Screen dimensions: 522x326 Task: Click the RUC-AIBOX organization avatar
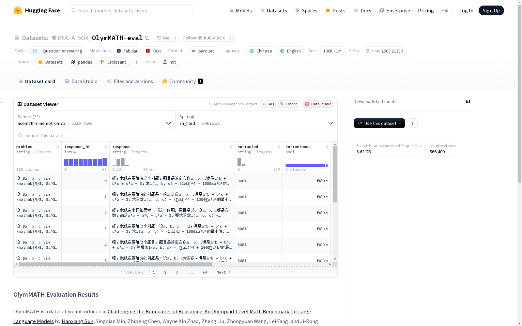point(54,38)
